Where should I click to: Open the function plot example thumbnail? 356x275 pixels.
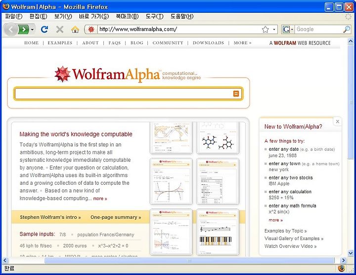pyautogui.click(x=171, y=181)
